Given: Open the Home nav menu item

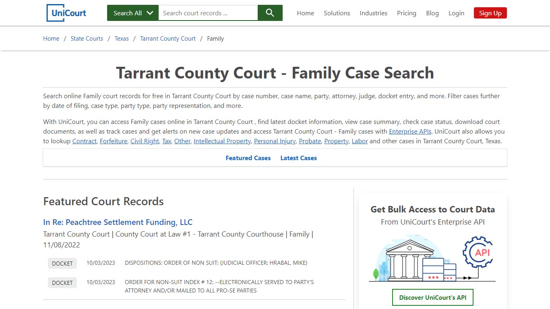Looking at the screenshot, I should (306, 13).
